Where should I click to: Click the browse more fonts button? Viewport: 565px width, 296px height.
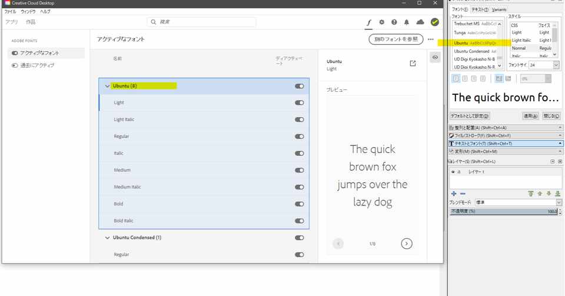tap(396, 39)
